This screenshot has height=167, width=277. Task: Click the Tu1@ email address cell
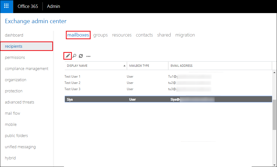pos(190,77)
